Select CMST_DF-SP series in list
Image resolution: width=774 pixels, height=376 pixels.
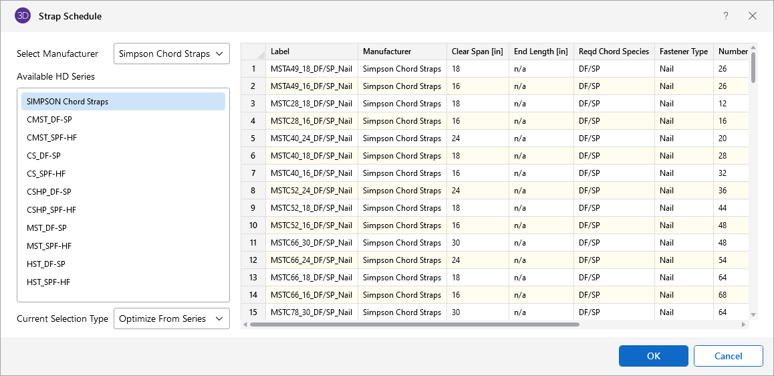[x=49, y=120]
